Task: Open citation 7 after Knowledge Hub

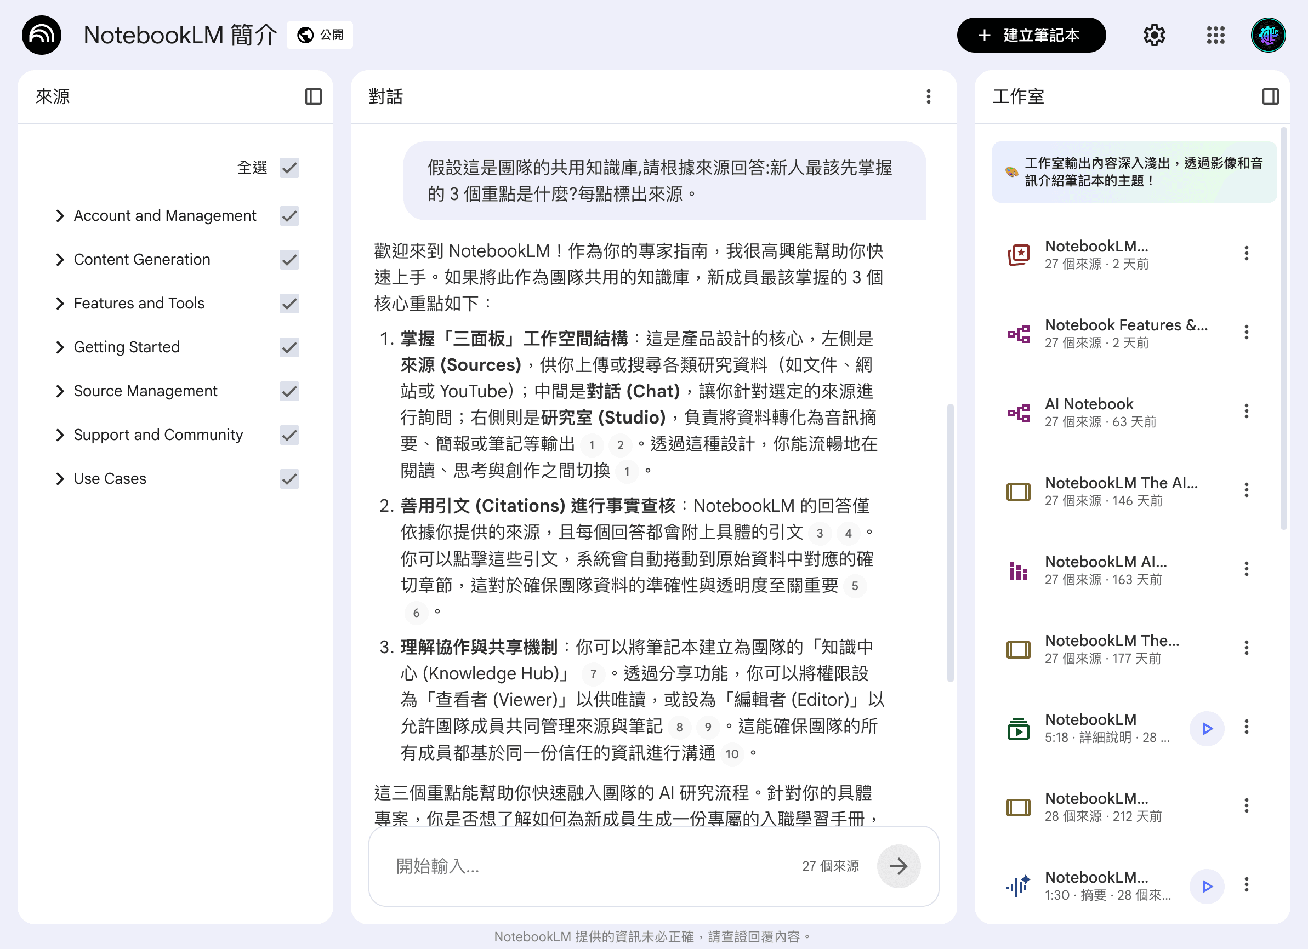Action: (593, 674)
